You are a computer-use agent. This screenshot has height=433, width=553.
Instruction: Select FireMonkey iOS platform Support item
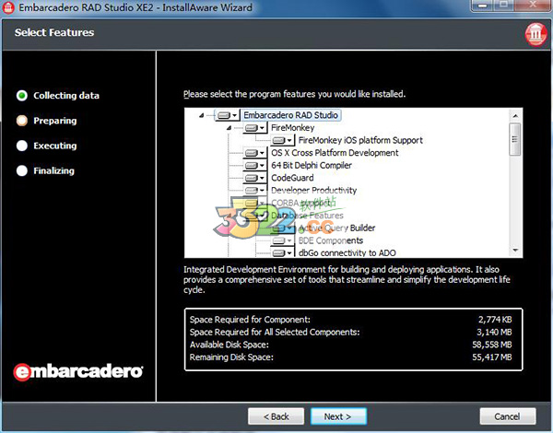360,140
